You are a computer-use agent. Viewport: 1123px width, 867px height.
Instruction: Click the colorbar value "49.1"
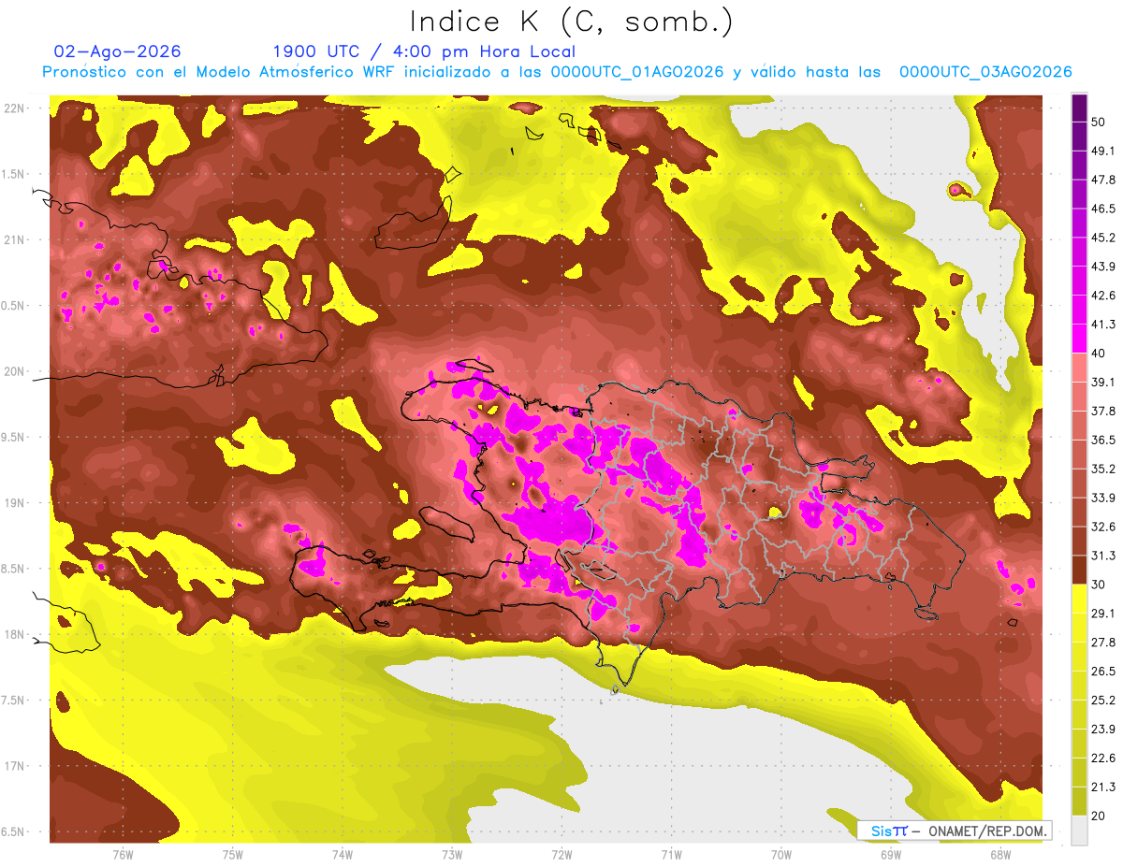coord(1104,151)
